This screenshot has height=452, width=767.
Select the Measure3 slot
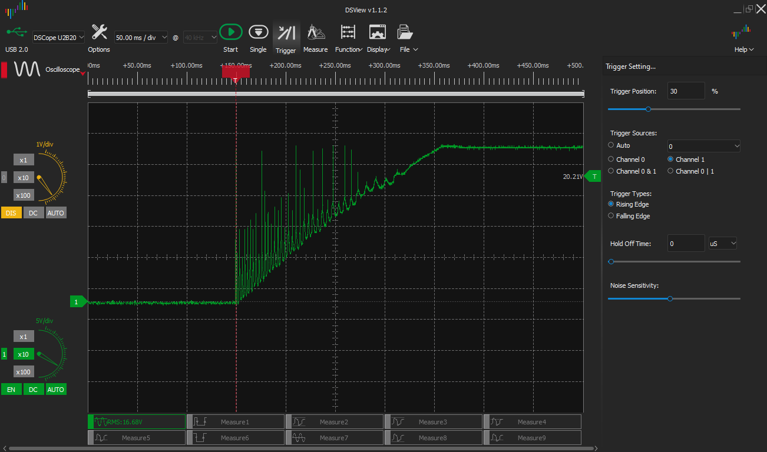click(434, 421)
